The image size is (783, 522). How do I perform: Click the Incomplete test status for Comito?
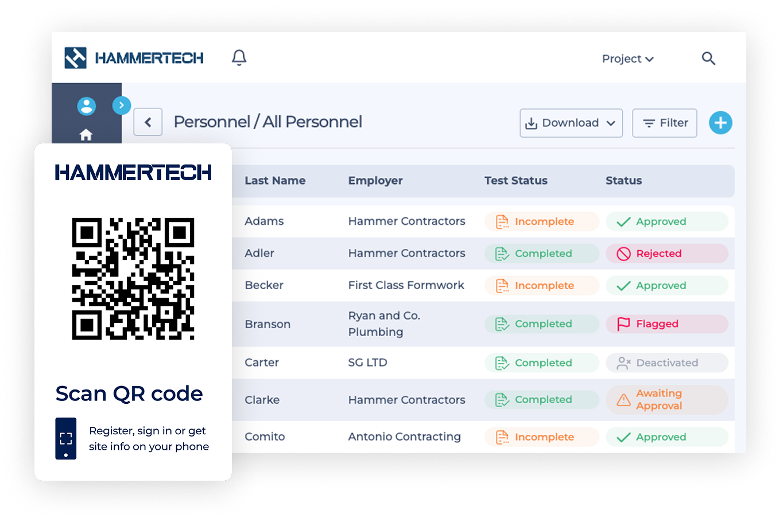541,437
